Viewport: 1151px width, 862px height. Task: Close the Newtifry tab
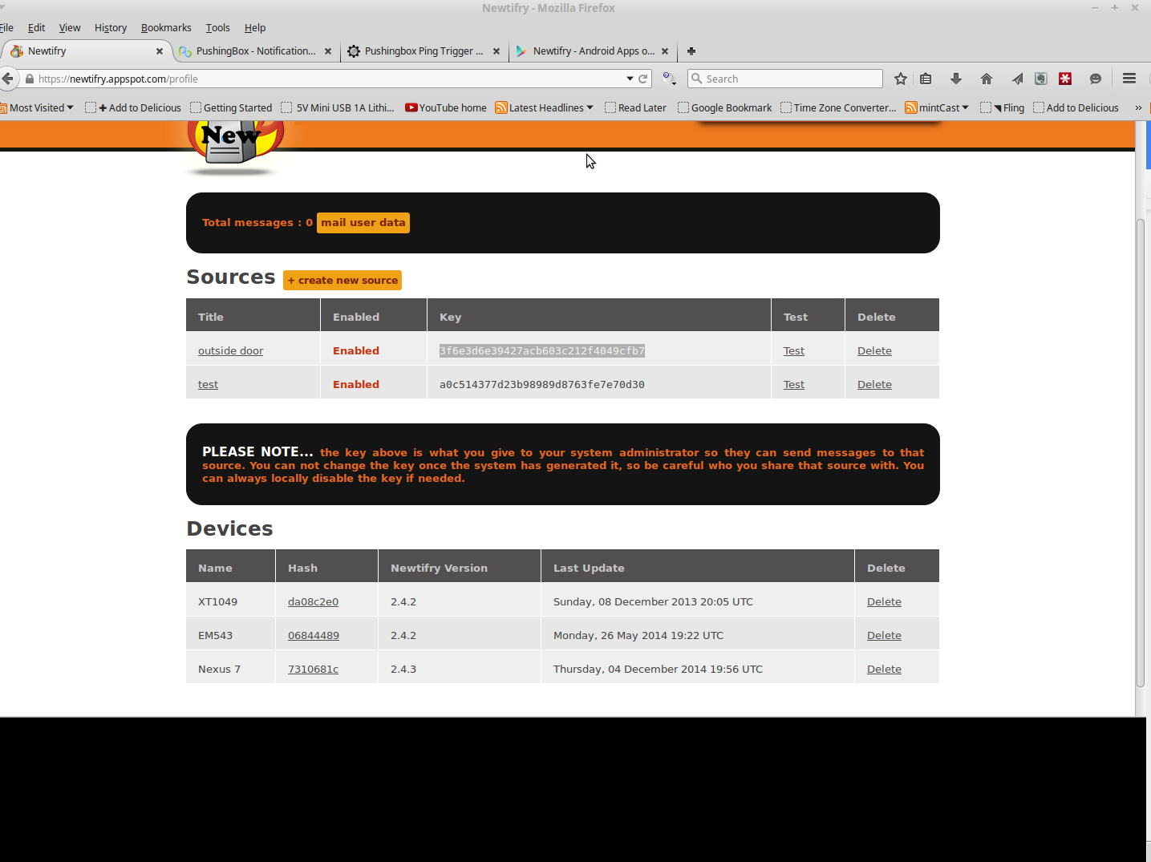[x=160, y=51]
